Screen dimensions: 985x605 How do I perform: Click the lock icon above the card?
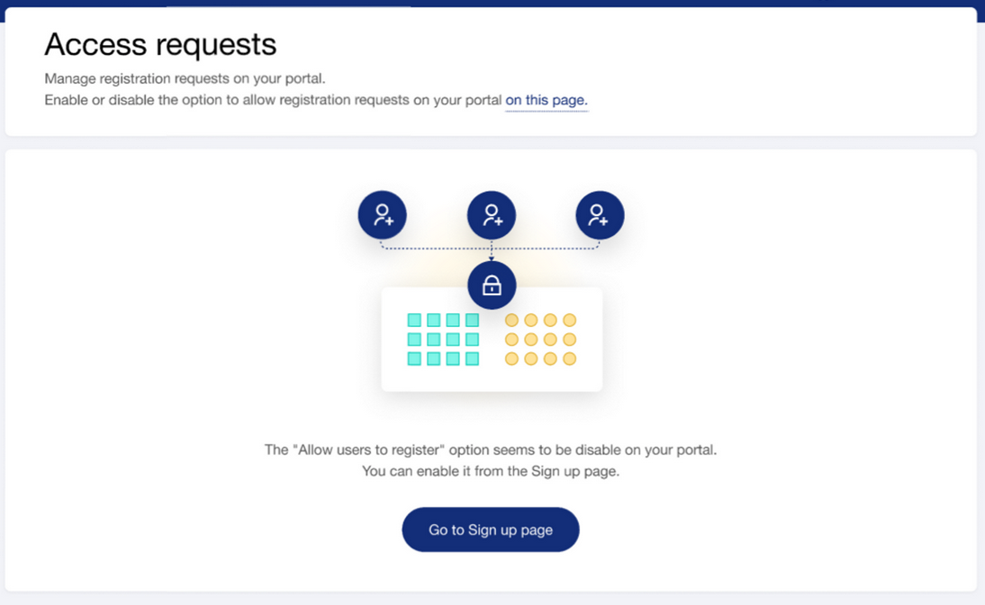click(x=492, y=285)
